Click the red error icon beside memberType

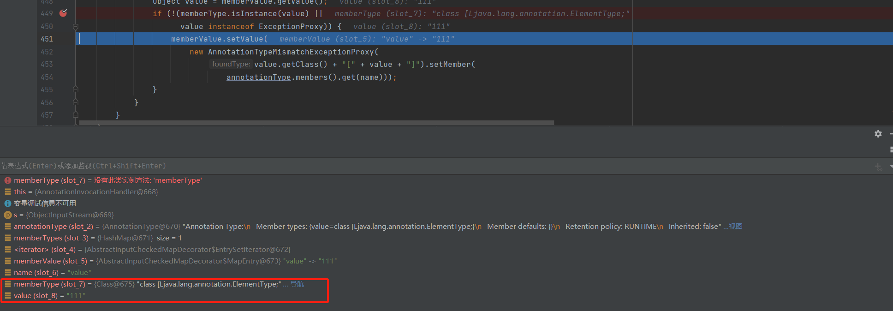click(8, 180)
